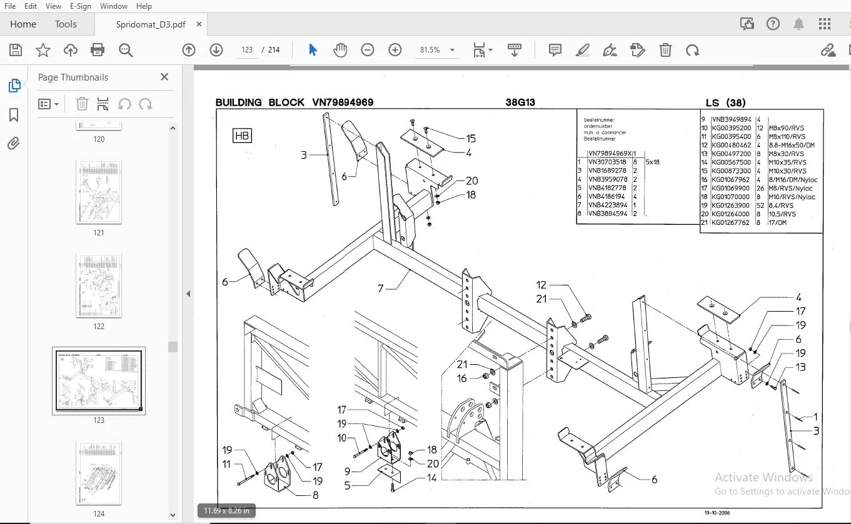Open the apps grid menu

[825, 24]
